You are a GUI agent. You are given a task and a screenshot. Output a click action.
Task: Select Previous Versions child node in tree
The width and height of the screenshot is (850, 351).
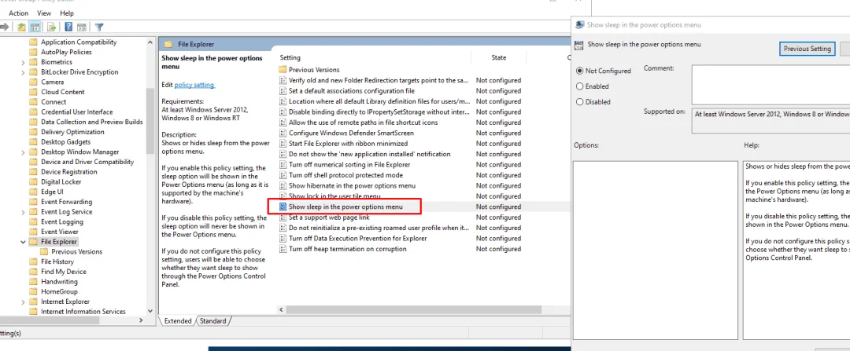point(77,252)
